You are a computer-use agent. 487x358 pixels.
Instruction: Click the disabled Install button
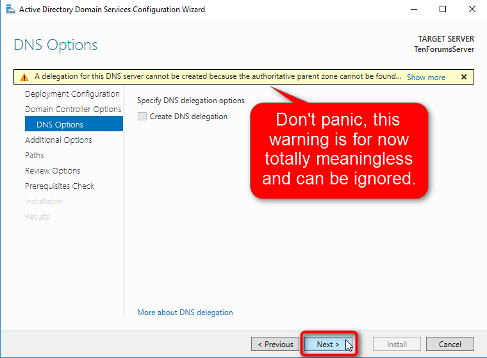coord(397,344)
